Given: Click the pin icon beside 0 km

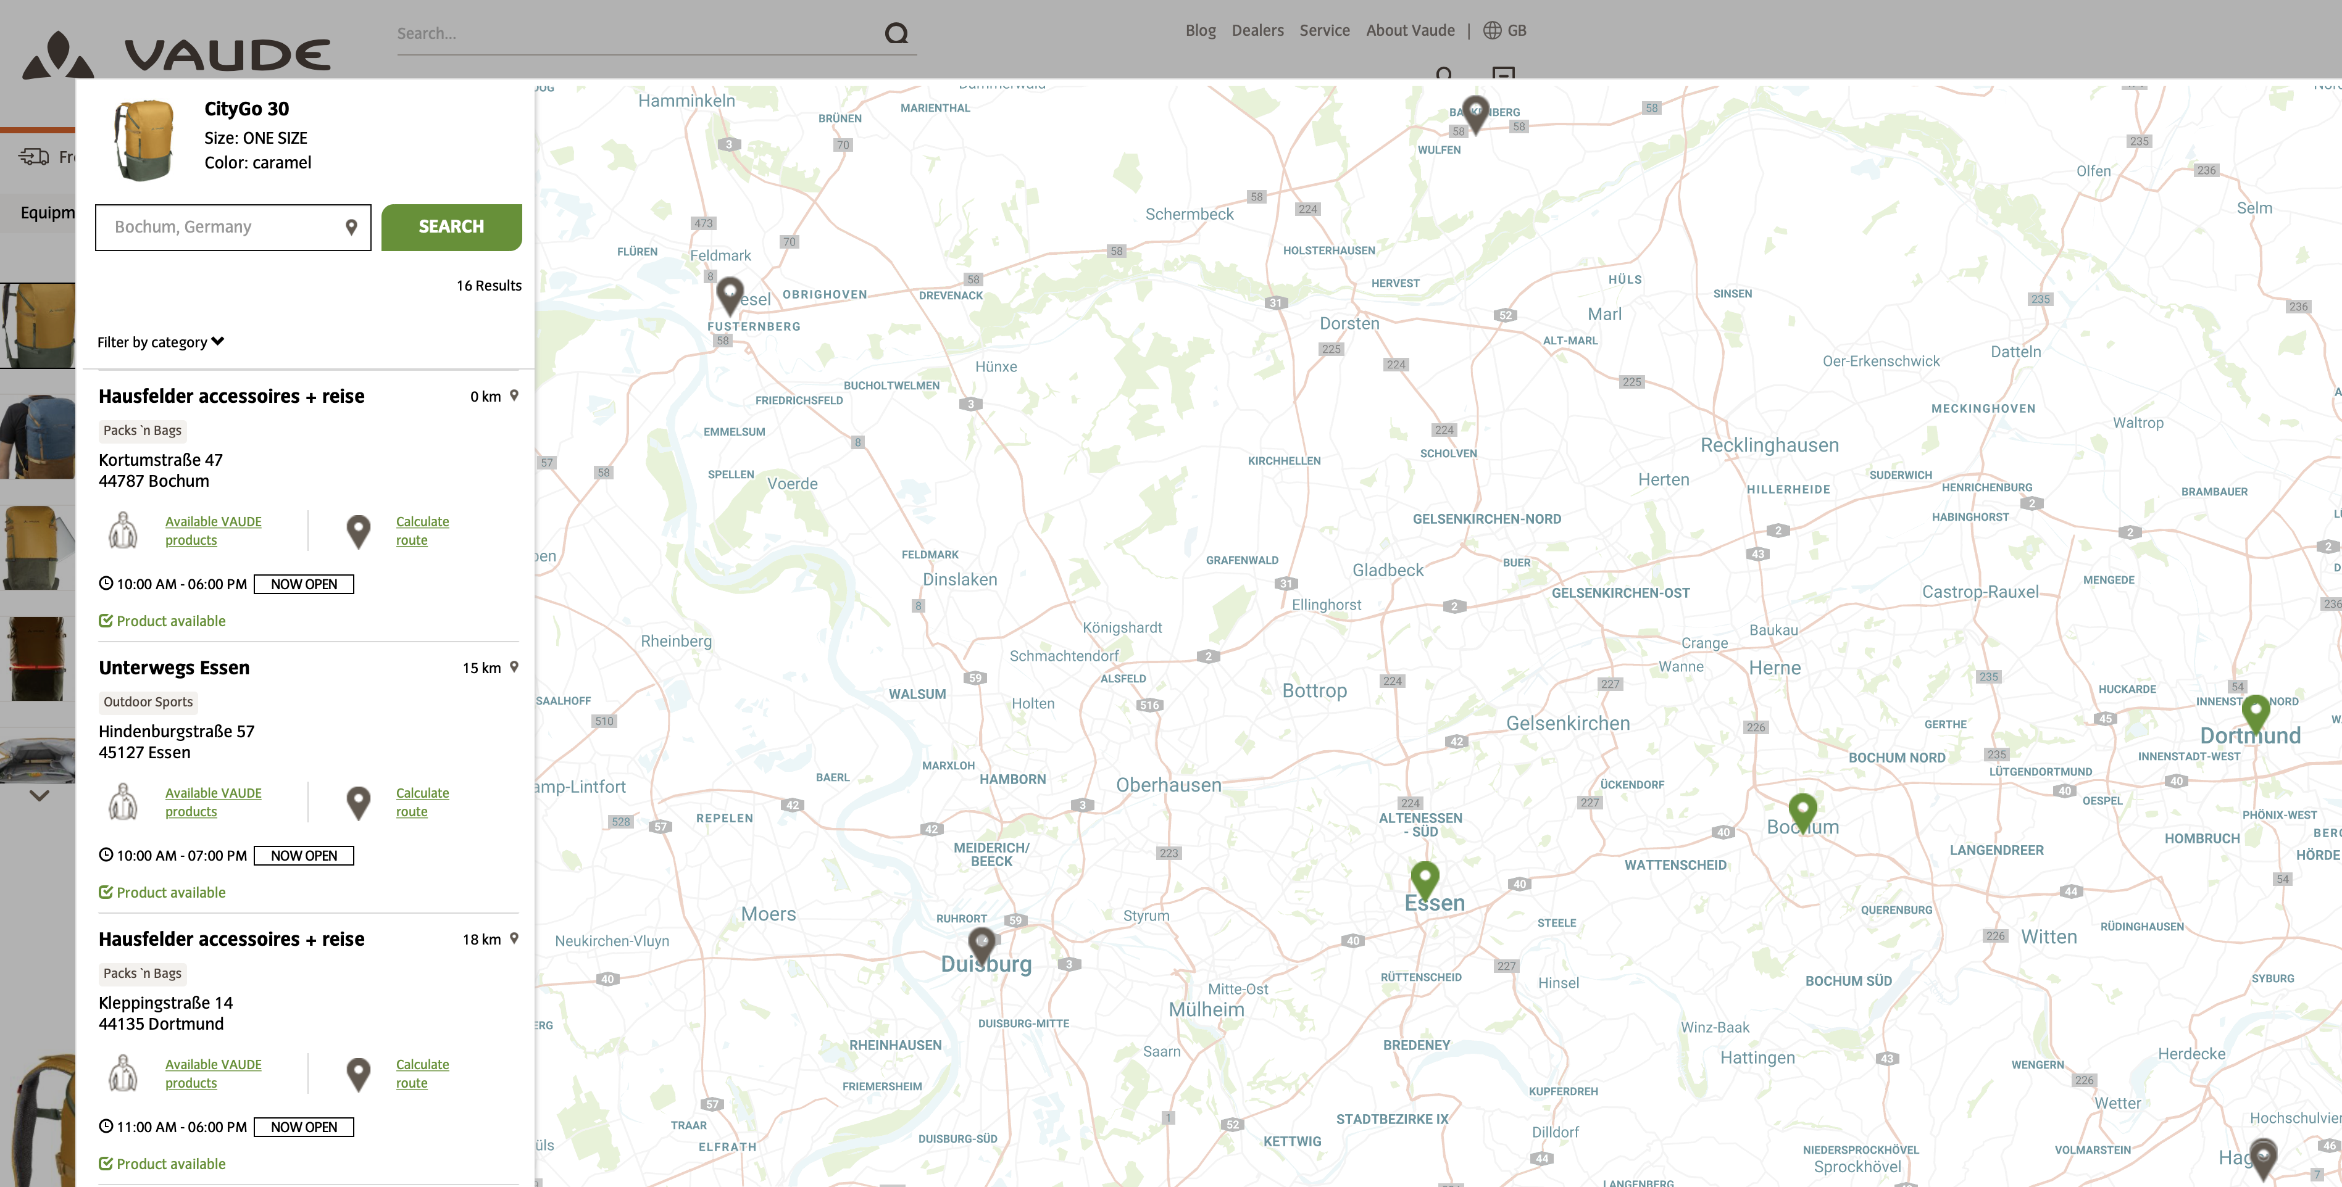Looking at the screenshot, I should pyautogui.click(x=514, y=395).
